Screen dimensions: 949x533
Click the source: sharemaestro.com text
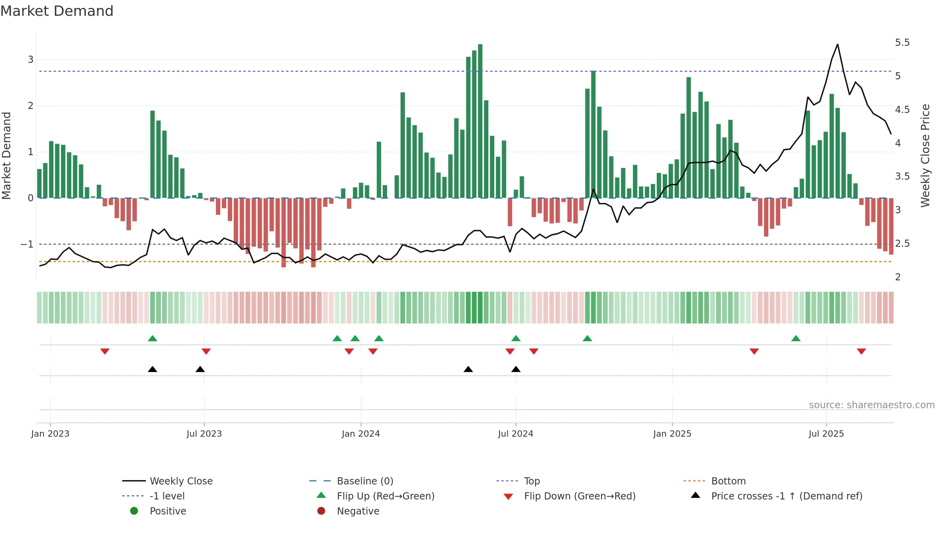(x=872, y=405)
